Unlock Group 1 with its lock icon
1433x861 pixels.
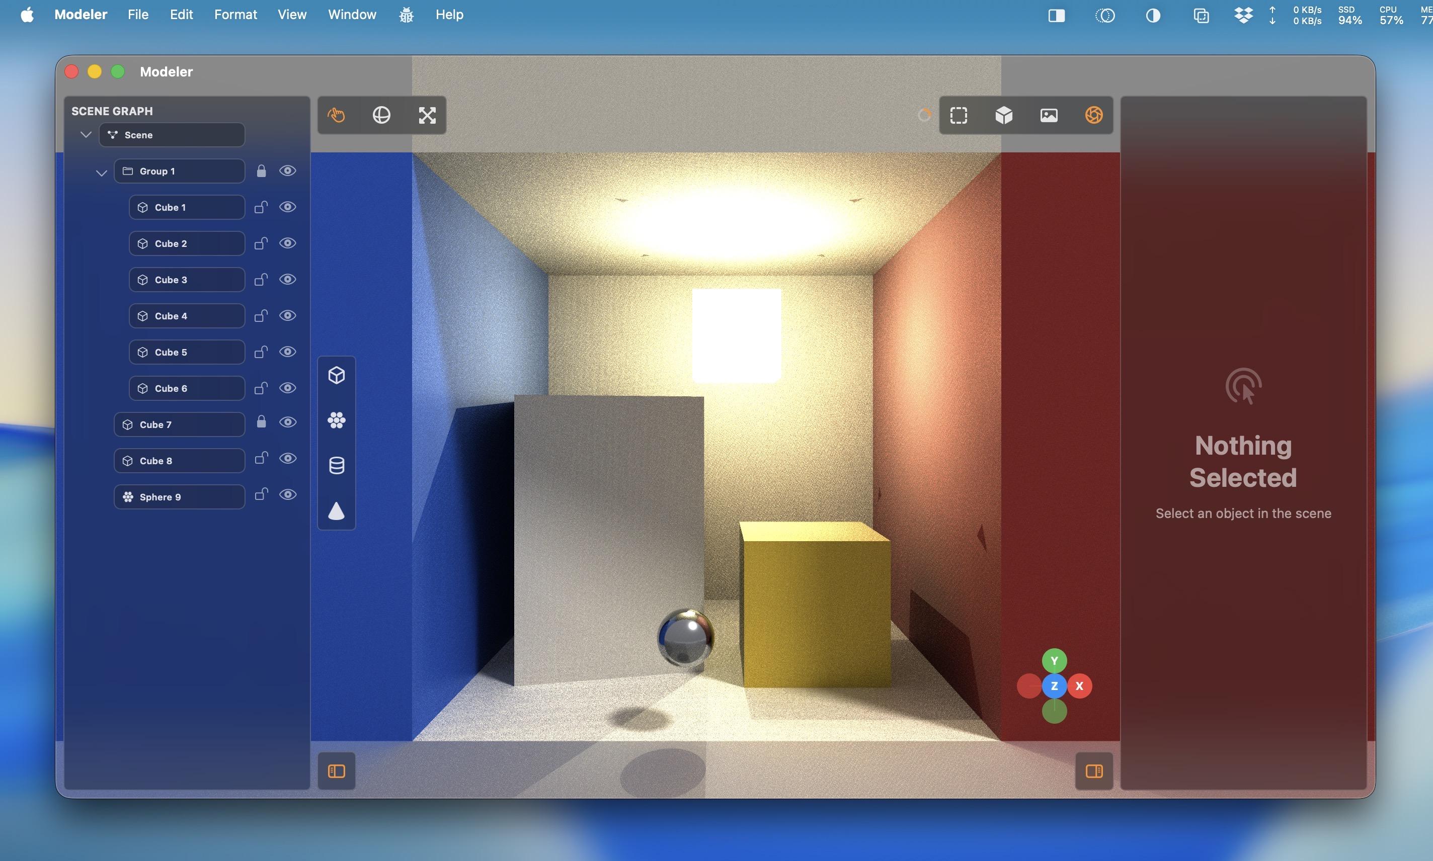261,170
